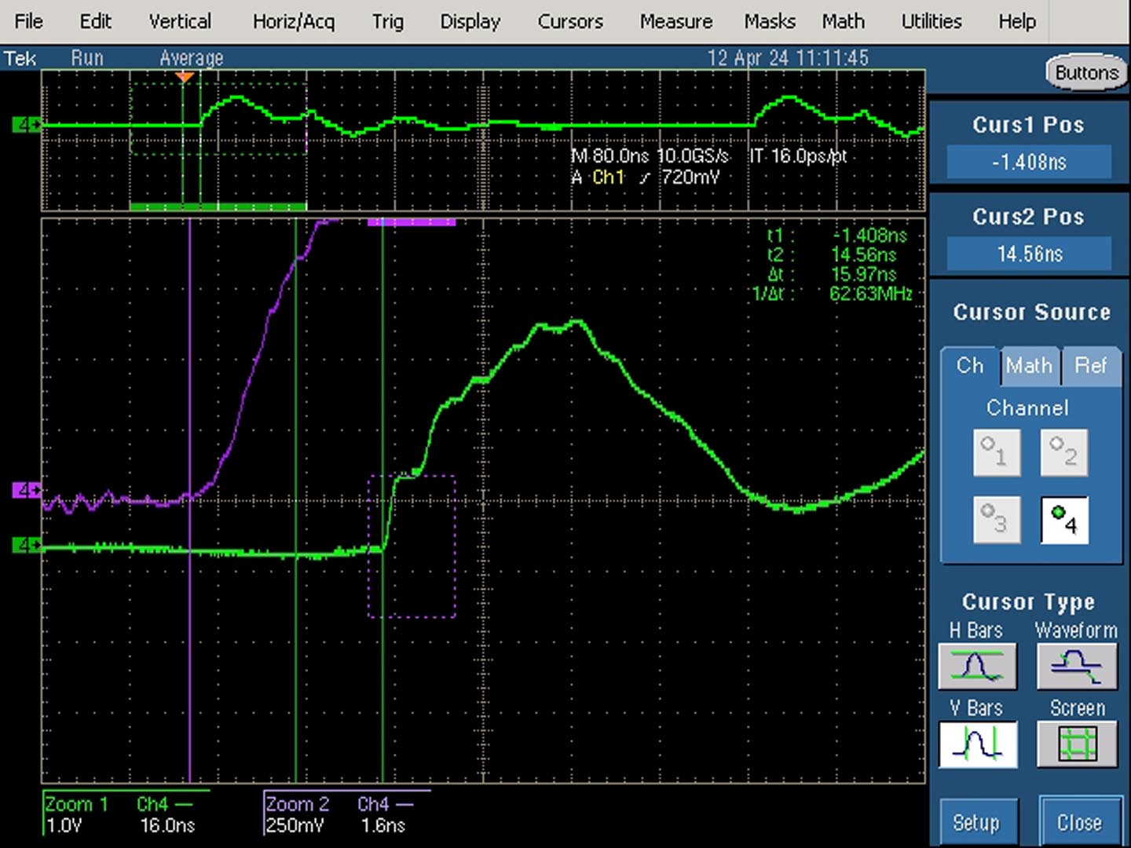
Task: Click the Curs1 Pos value field
Action: (1029, 163)
